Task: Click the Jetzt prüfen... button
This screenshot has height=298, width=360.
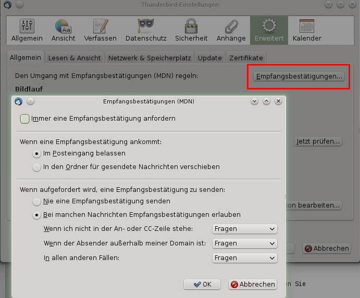Action: pos(318,141)
